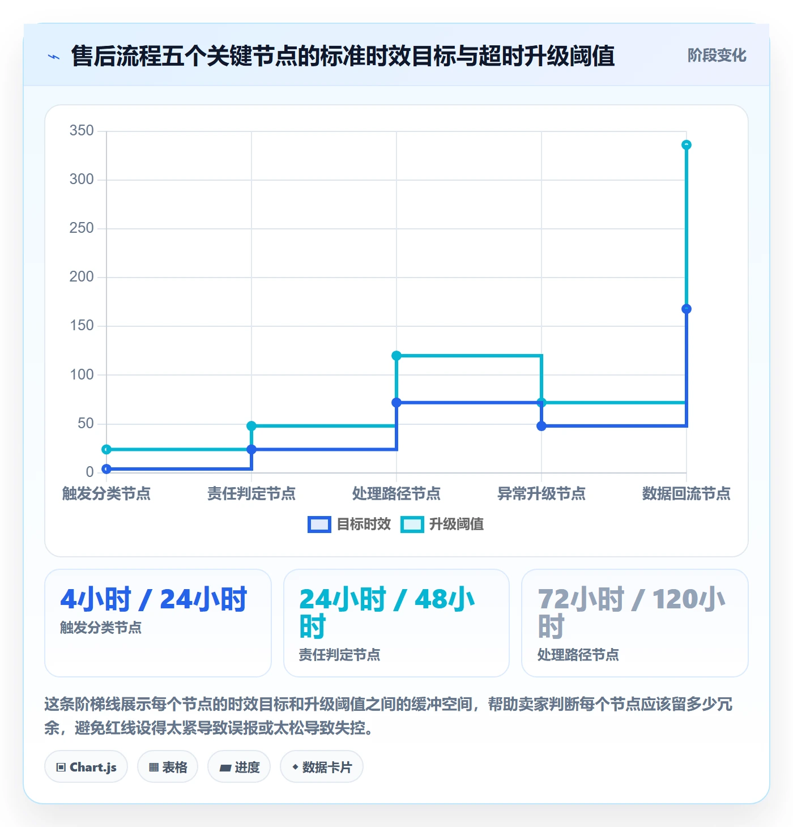Click the 目标时效 legend label
The width and height of the screenshot is (793, 827).
(x=364, y=525)
